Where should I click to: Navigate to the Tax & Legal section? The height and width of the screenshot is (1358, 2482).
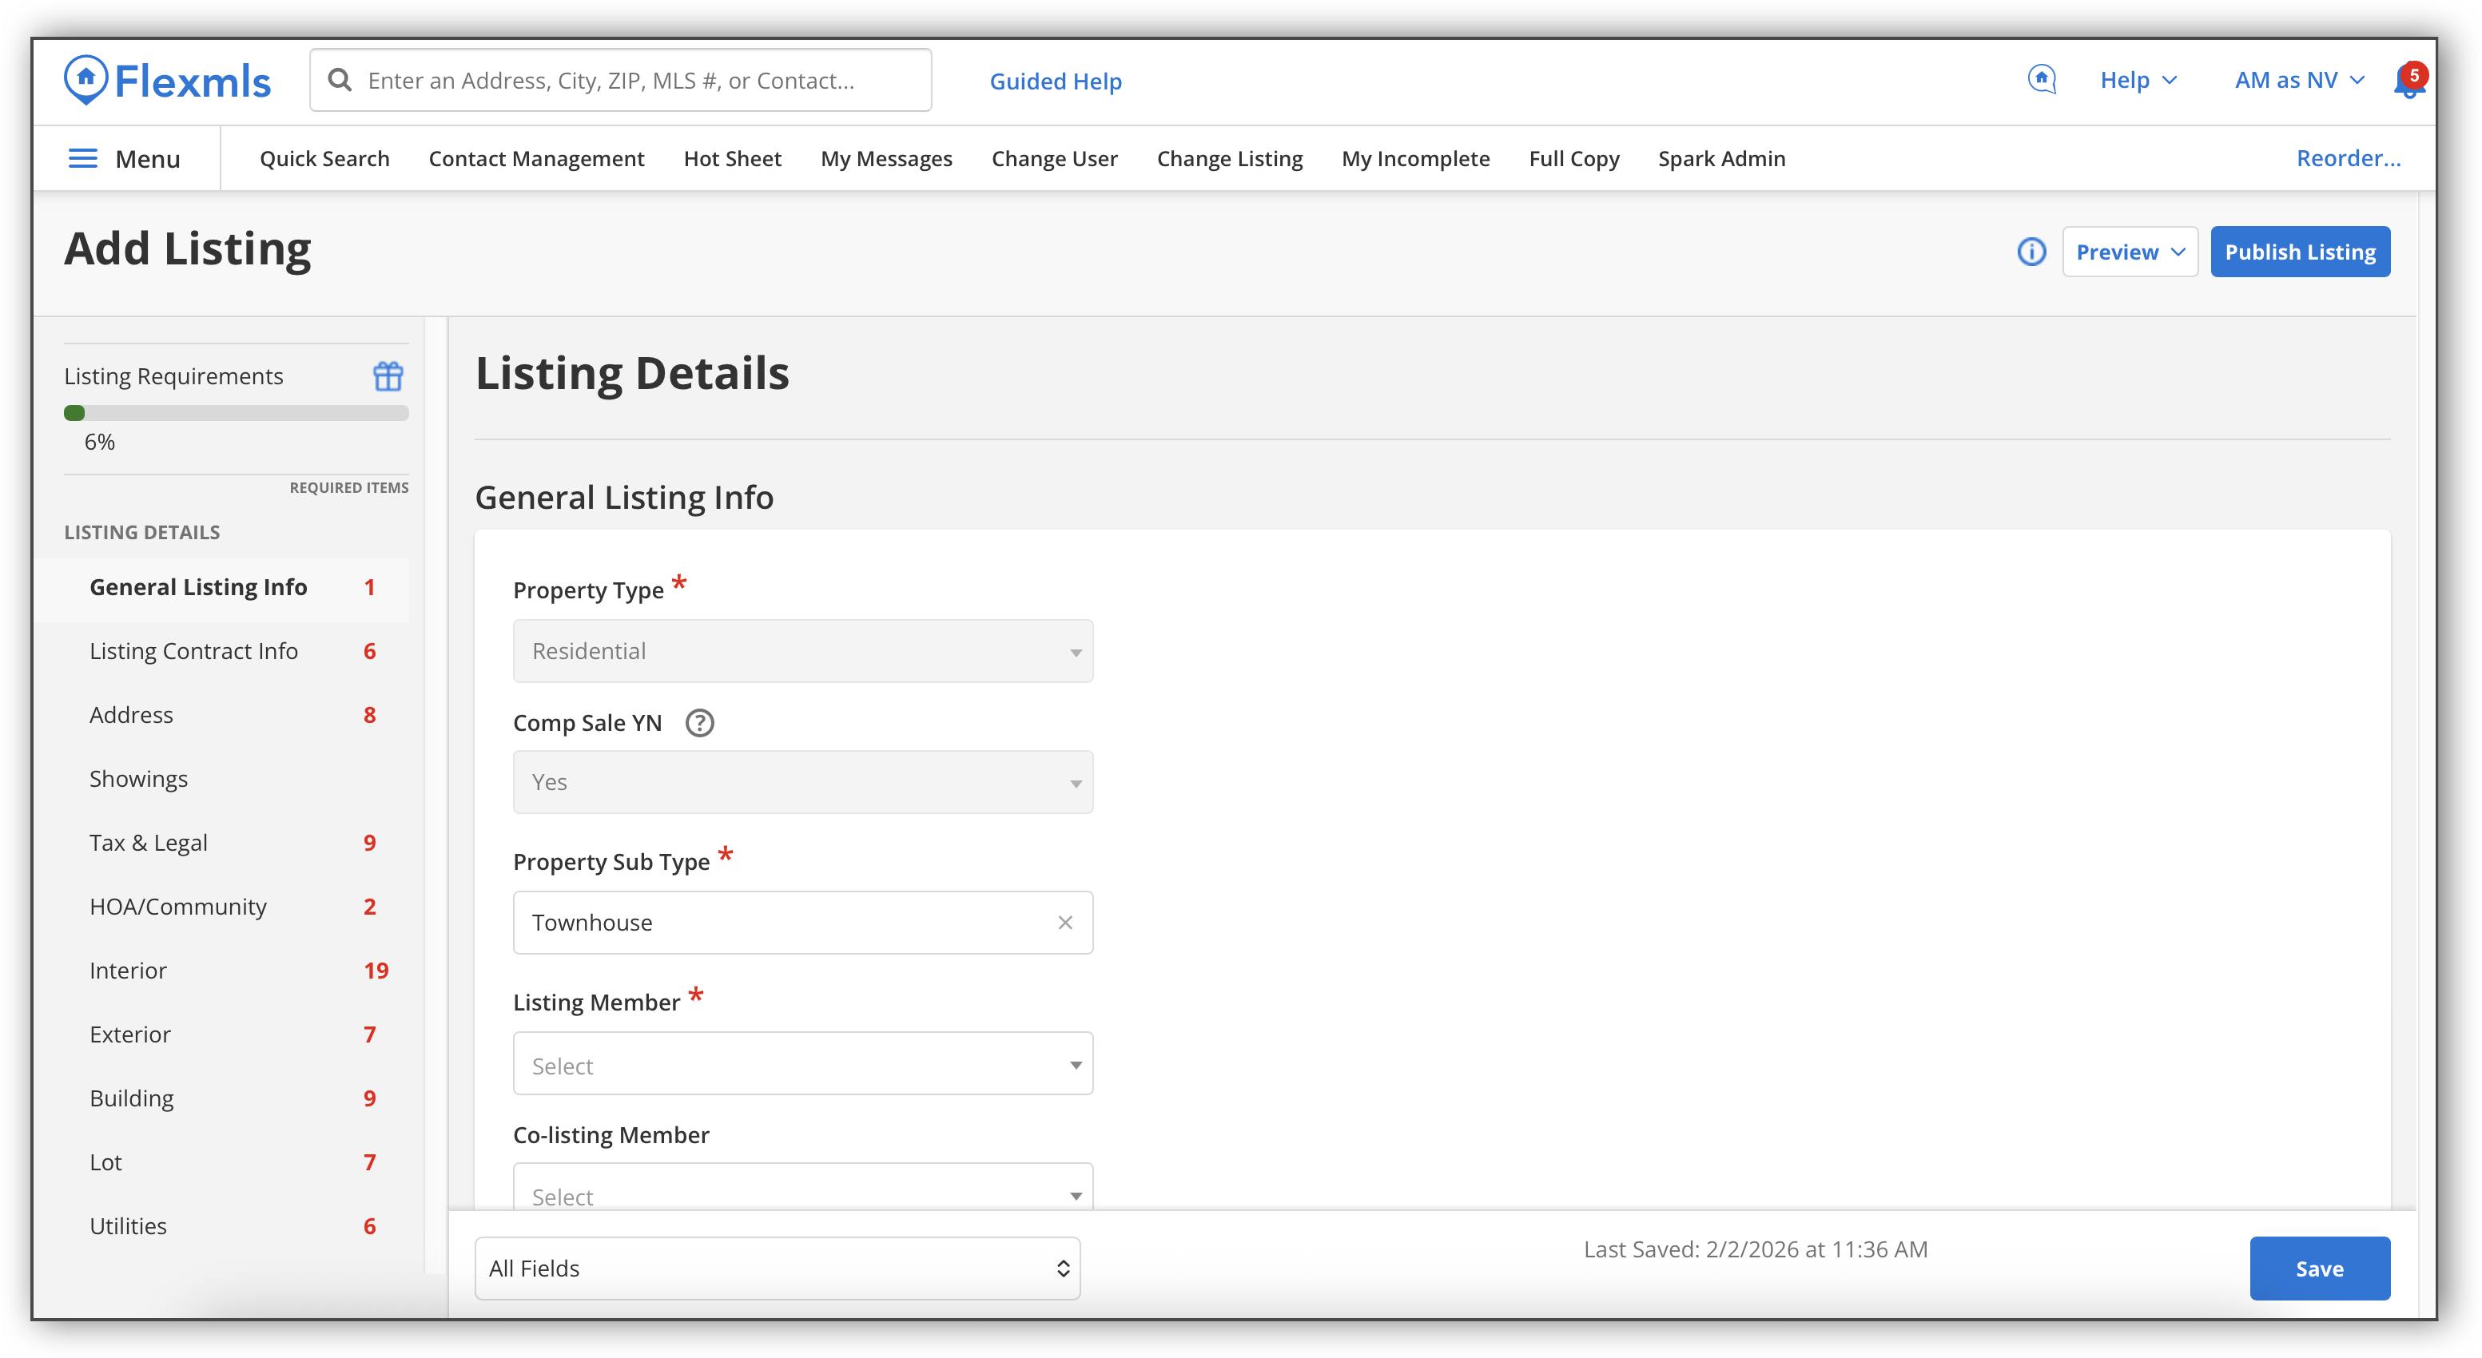pos(149,842)
